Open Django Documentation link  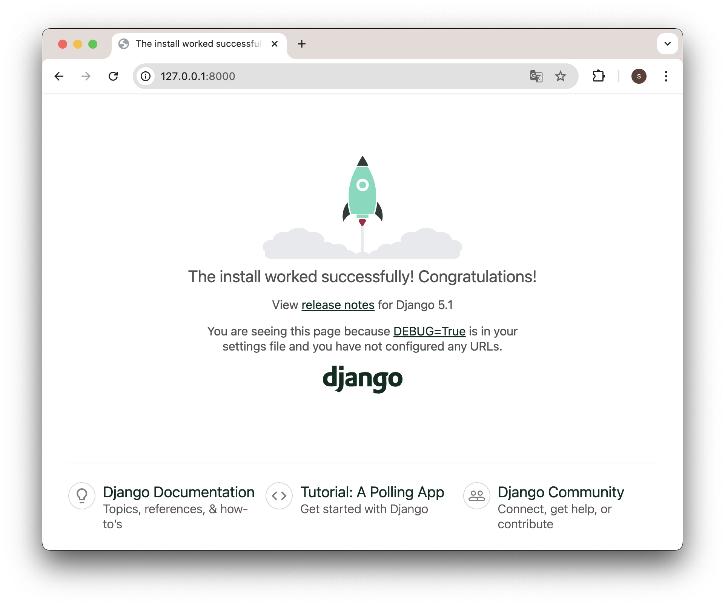click(179, 492)
